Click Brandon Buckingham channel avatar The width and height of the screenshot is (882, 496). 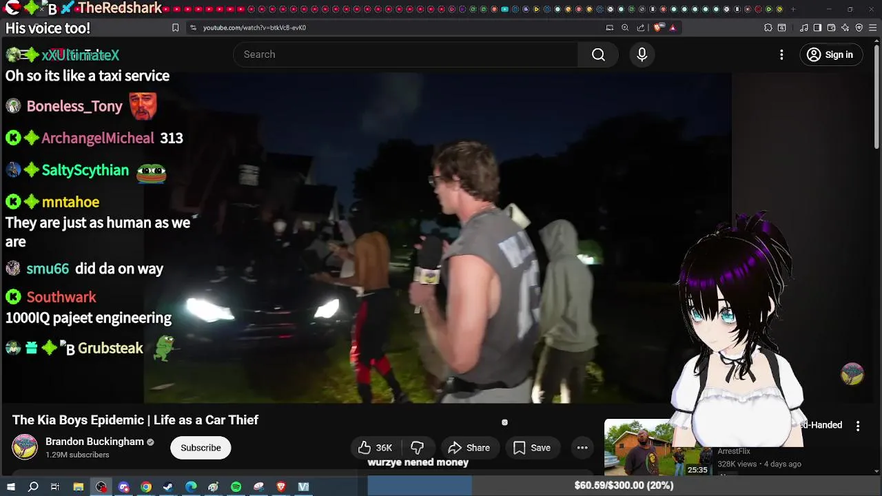click(x=25, y=447)
